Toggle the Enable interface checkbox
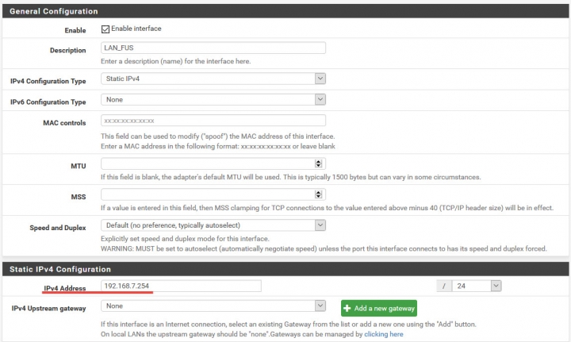Viewport: 571px width, 342px height. click(x=105, y=29)
